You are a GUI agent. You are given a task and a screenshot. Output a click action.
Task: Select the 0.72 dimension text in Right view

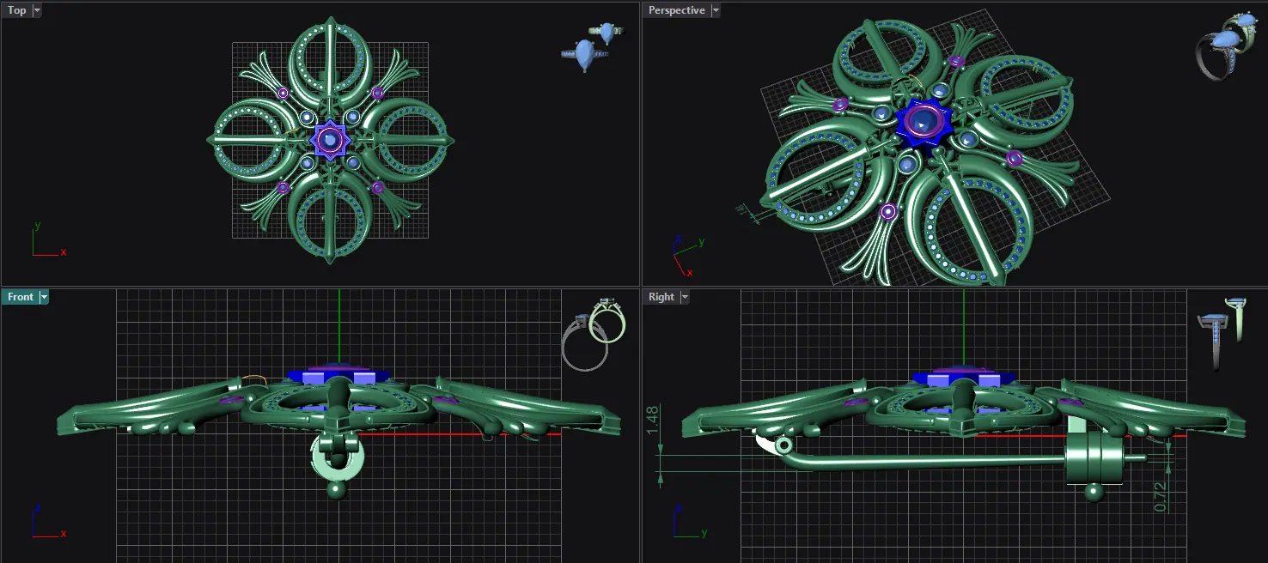coord(1161,499)
